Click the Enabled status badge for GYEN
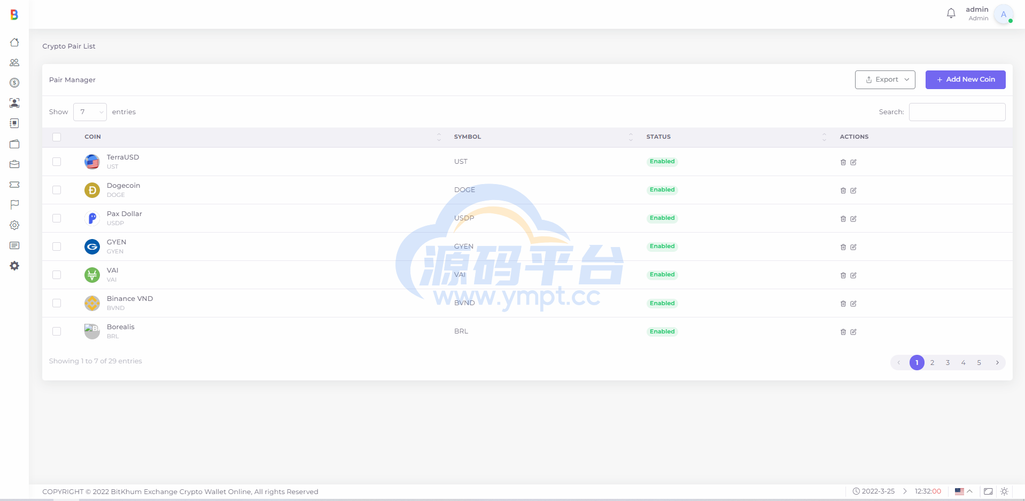This screenshot has width=1025, height=501. (x=662, y=246)
